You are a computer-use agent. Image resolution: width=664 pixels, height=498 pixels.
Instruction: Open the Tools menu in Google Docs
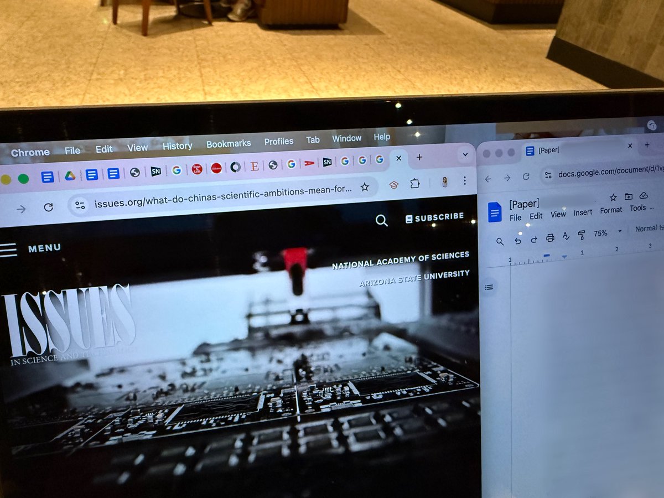[637, 208]
